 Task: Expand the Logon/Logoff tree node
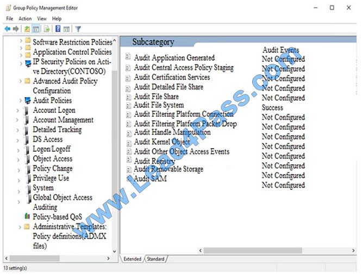pyautogui.click(x=18, y=150)
